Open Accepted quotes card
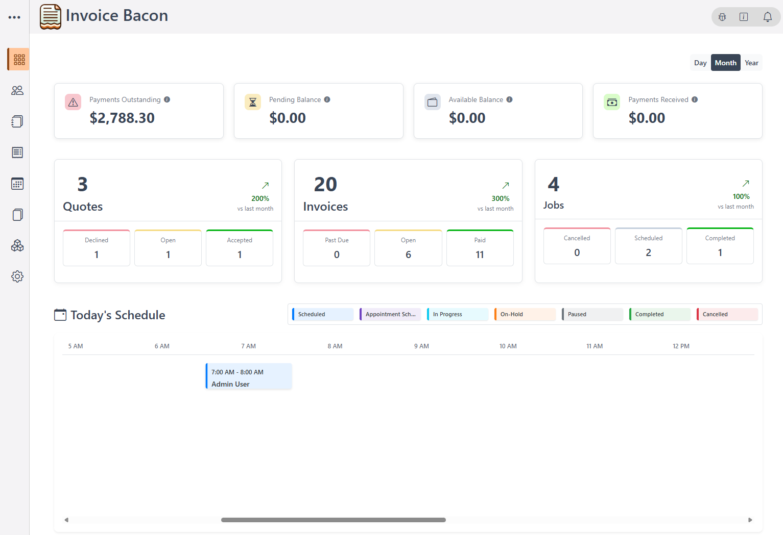The width and height of the screenshot is (783, 535). pyautogui.click(x=240, y=248)
